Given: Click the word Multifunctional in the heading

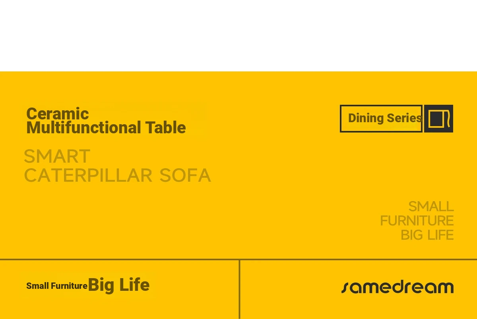Looking at the screenshot, I should (x=83, y=128).
